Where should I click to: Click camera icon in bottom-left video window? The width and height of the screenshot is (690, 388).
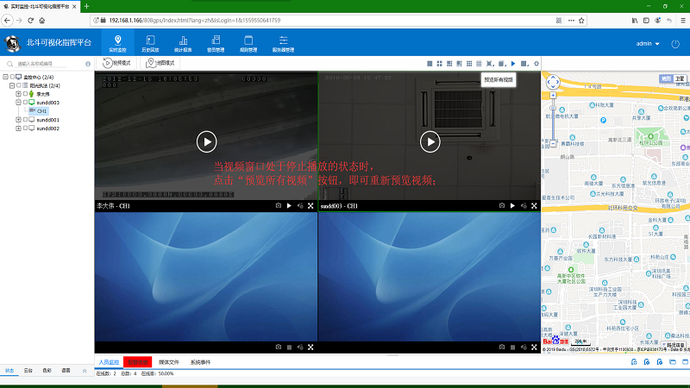pyautogui.click(x=279, y=347)
